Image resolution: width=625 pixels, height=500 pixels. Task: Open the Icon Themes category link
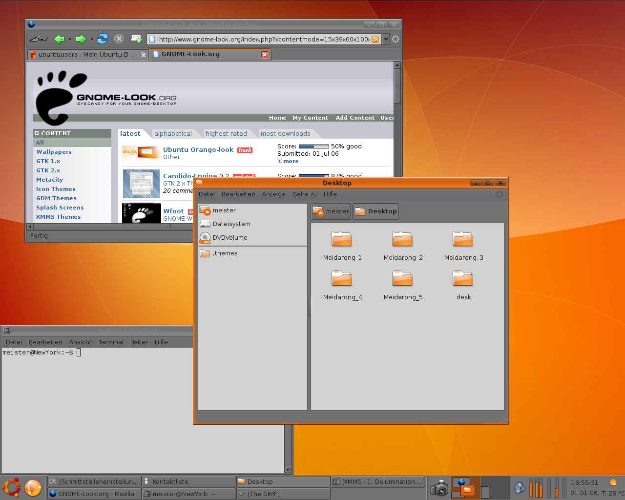(56, 189)
